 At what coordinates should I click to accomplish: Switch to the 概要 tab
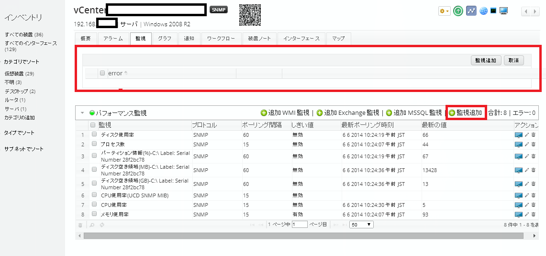point(86,39)
